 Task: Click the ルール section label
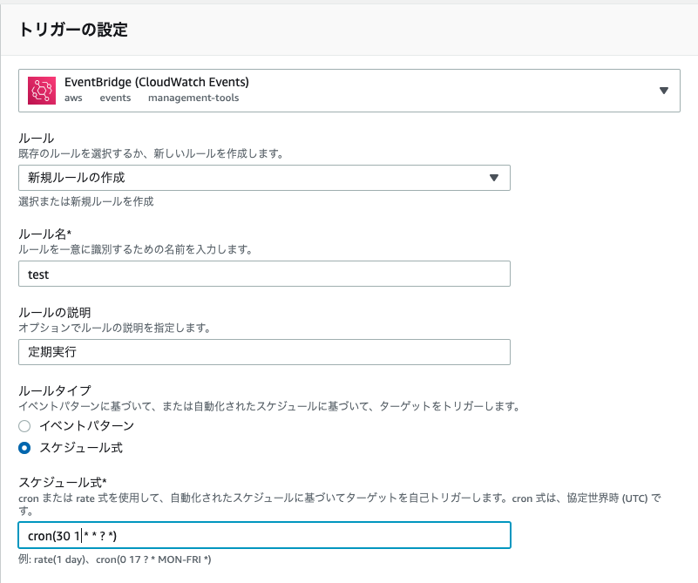point(36,138)
